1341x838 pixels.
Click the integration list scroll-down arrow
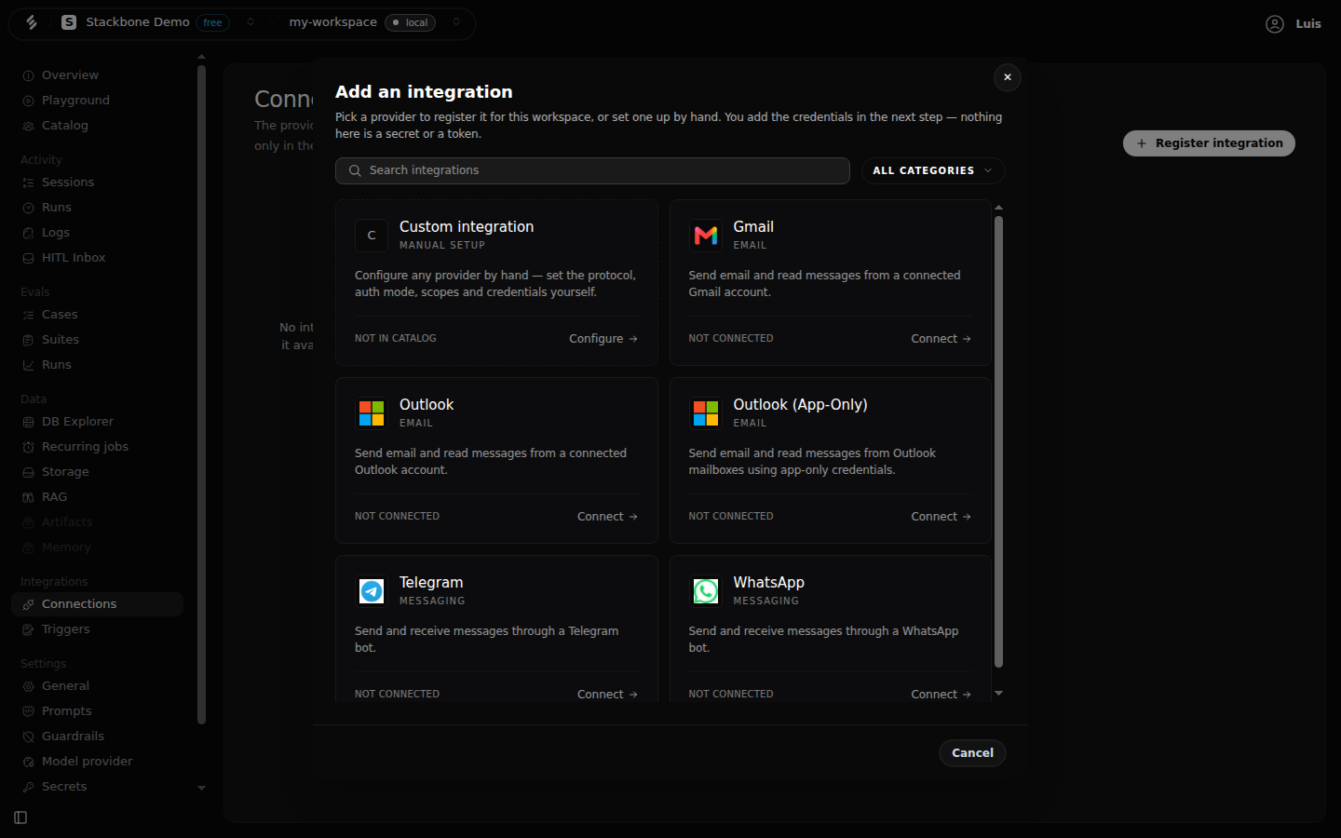tap(998, 693)
